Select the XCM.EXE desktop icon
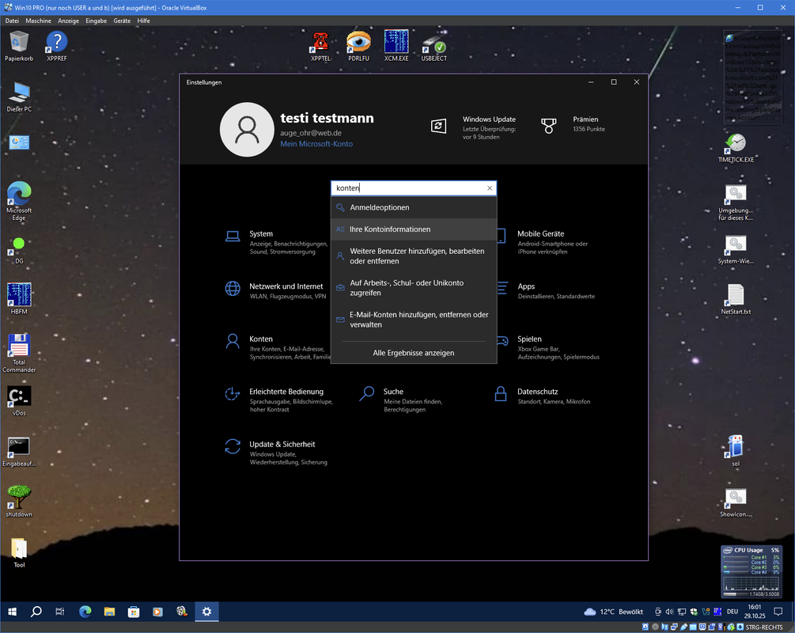 coord(396,46)
